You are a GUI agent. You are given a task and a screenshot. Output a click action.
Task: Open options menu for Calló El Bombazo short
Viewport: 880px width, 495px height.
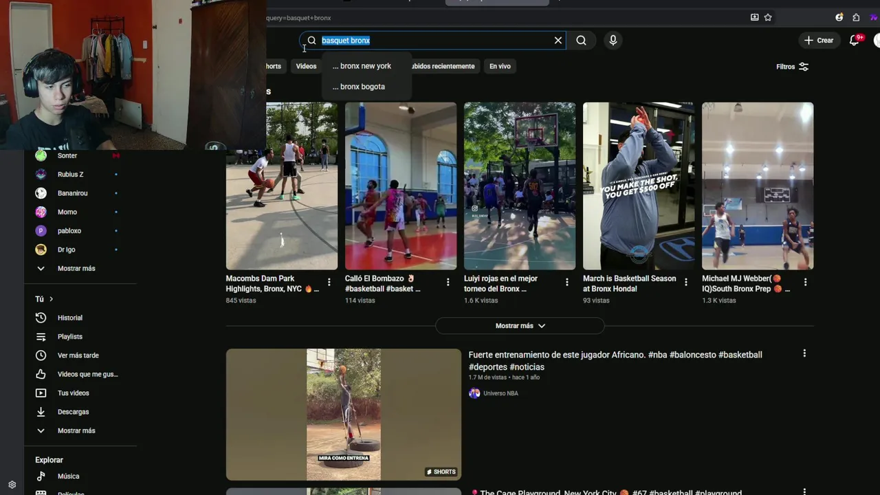coord(448,282)
